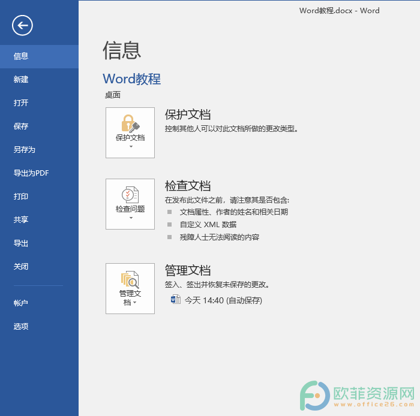The image size is (420, 416).
Task: Select the 信息 menu item
Action: pos(40,56)
